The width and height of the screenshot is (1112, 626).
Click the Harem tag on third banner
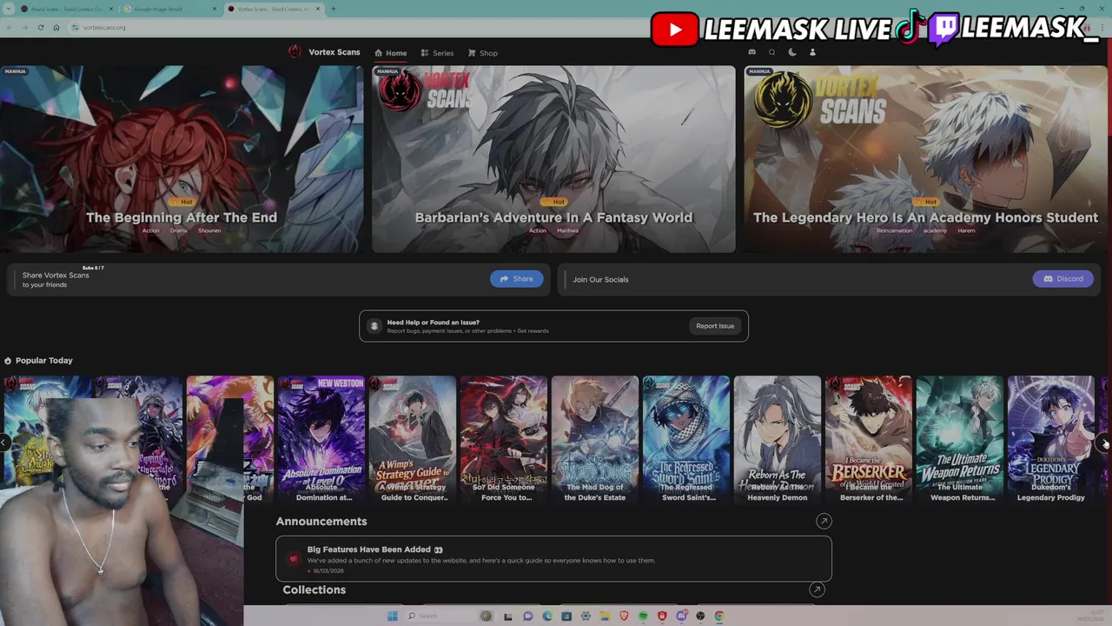(966, 230)
